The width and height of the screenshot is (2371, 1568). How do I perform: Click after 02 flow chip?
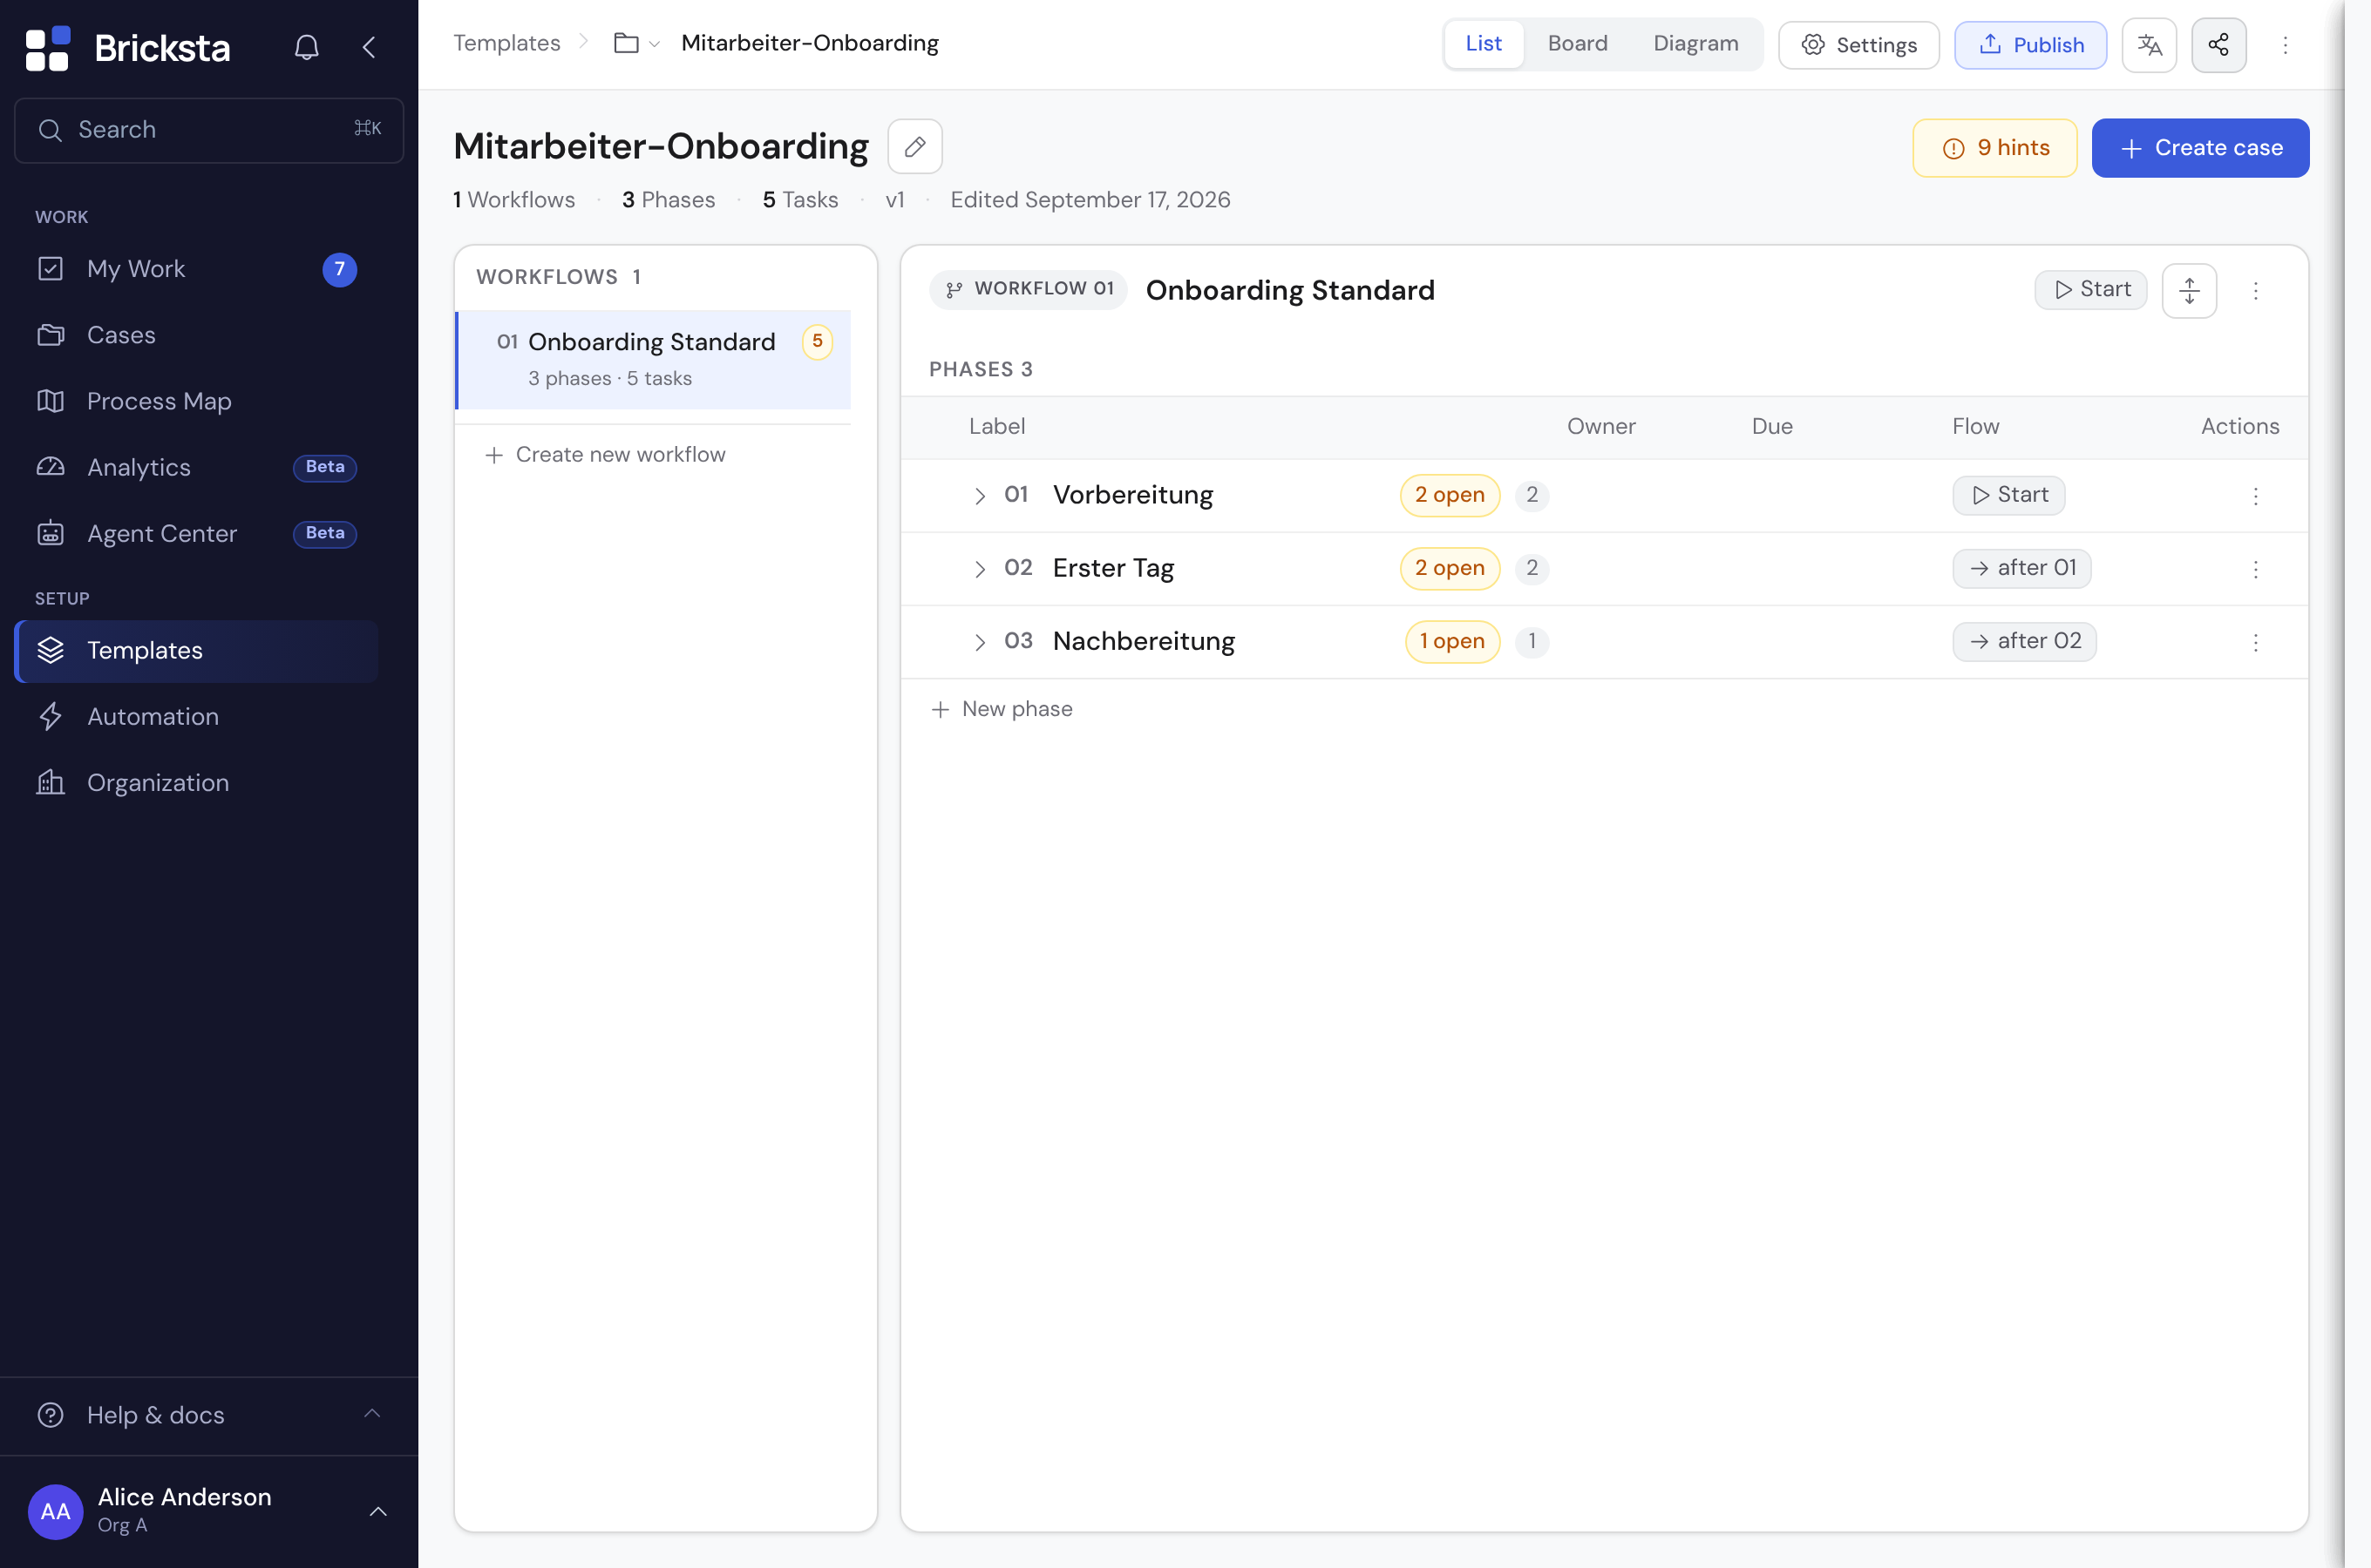[x=2024, y=641]
